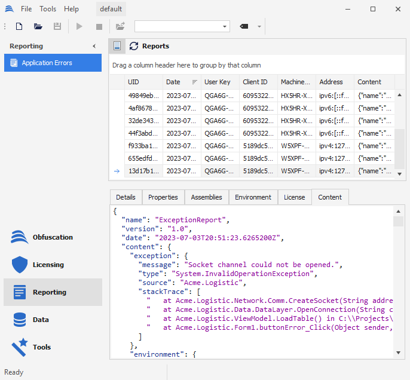Click the Refresh icon beside Reports
This screenshot has width=410, height=380.
134,46
